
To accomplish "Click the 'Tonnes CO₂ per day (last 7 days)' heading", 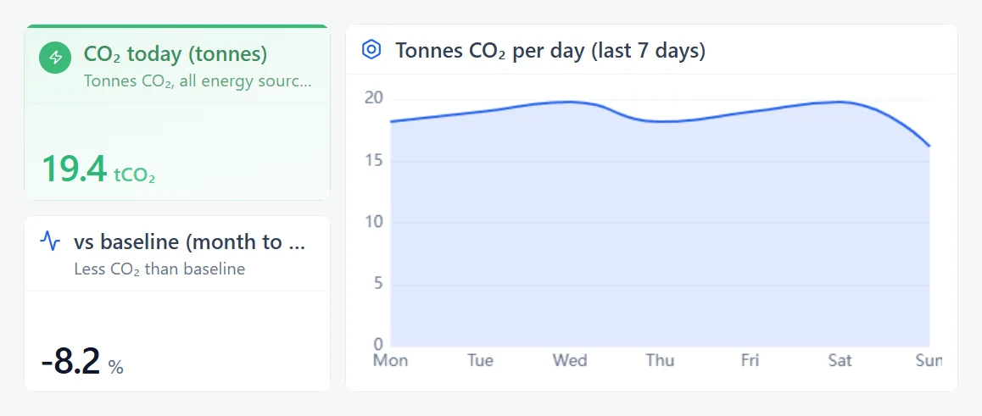I will click(x=550, y=50).
